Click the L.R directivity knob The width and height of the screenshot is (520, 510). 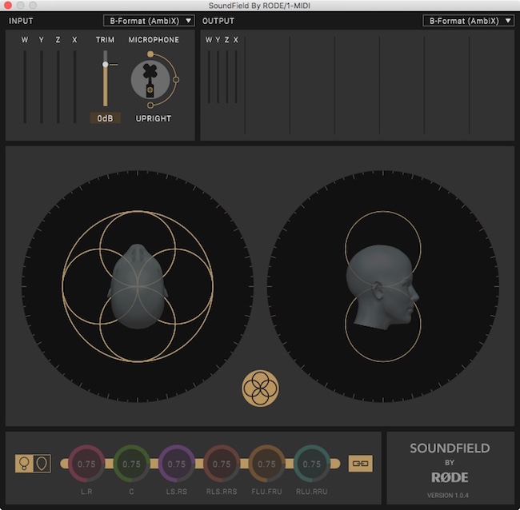coord(86,464)
